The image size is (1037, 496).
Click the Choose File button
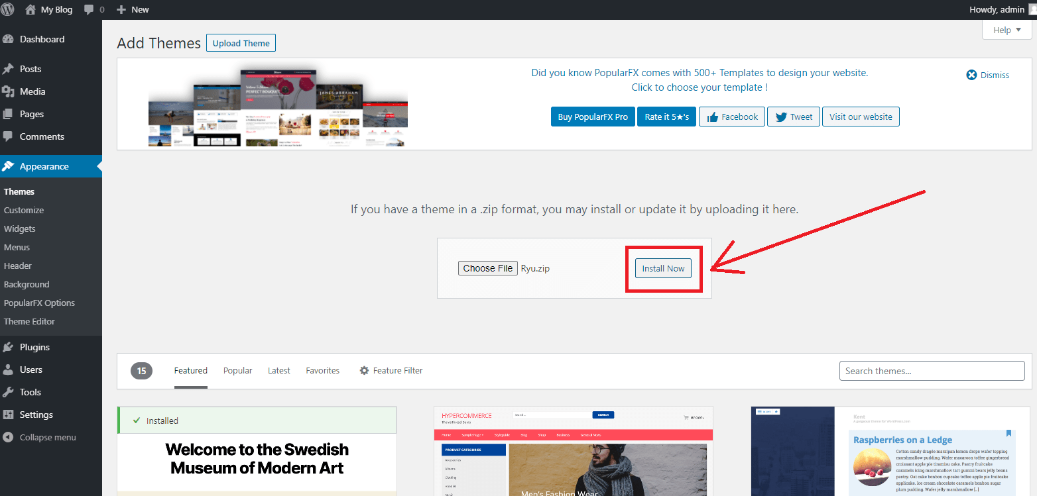click(487, 268)
